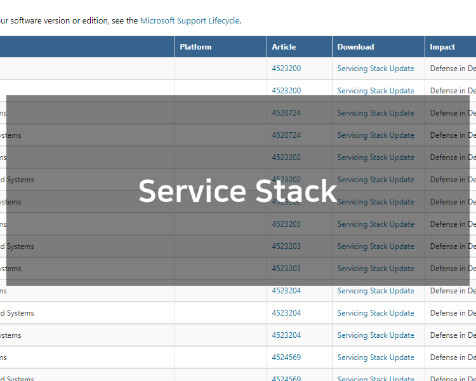Open article 4523203 in the 'ns' row
Image resolution: width=476 pixels, height=381 pixels.
pos(286,224)
